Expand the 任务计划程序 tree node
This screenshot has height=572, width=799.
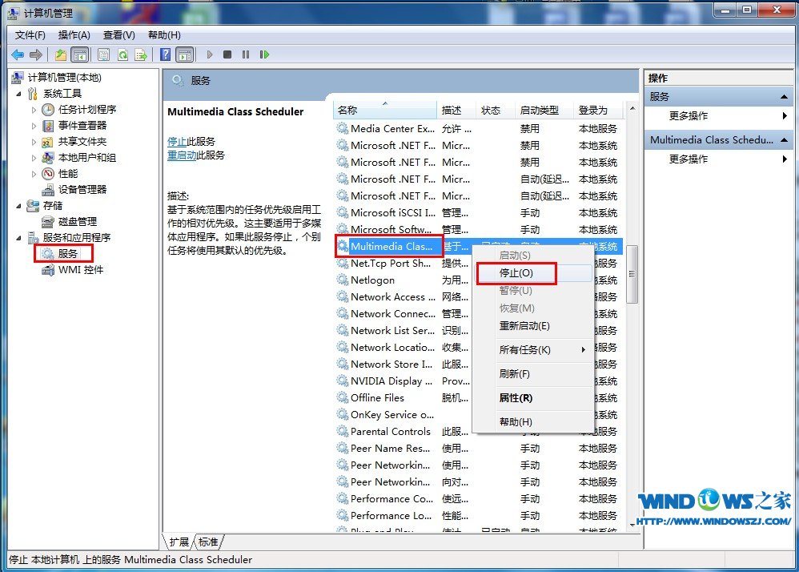point(34,110)
